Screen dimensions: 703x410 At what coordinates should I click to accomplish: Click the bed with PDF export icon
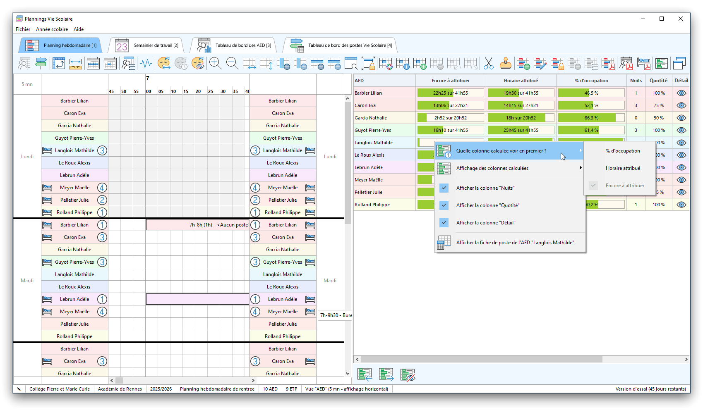[x=643, y=63]
